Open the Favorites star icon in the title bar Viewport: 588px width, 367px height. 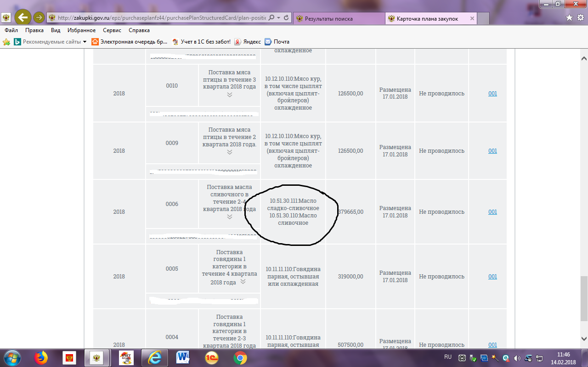[569, 17]
